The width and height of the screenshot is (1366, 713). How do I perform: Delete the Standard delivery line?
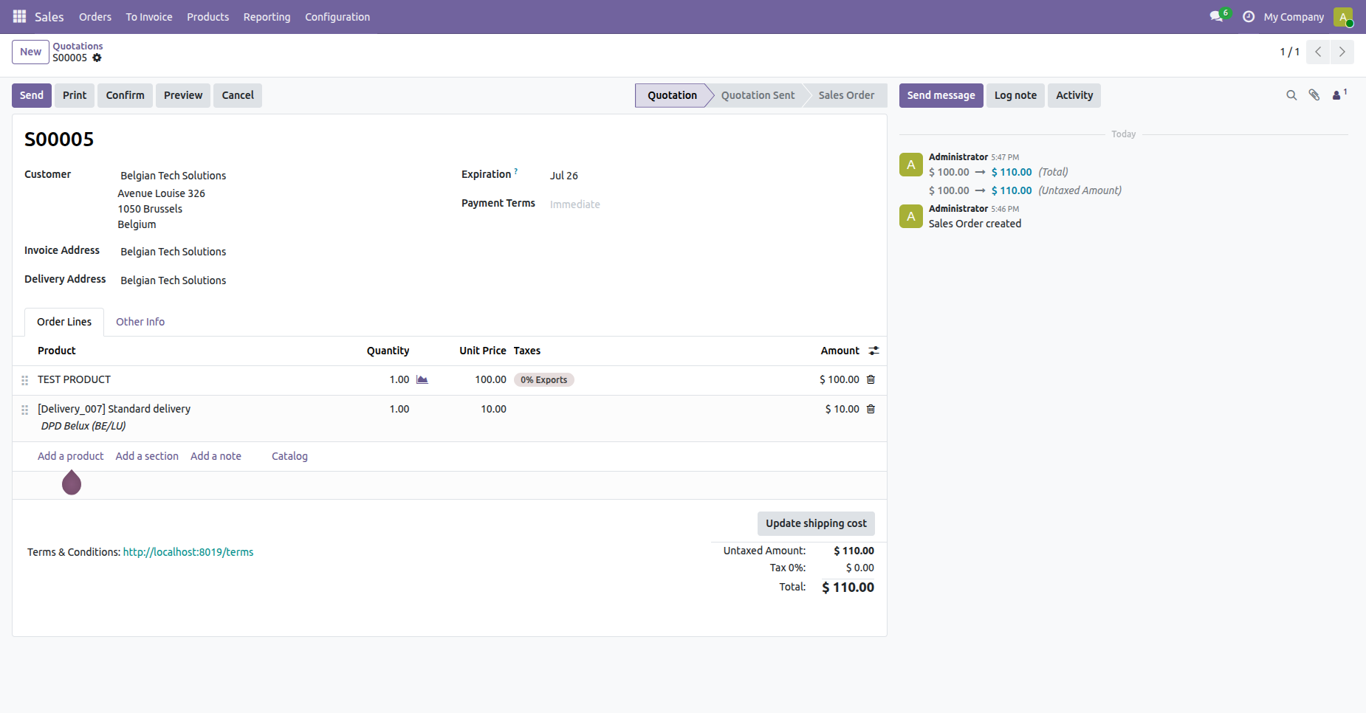[x=871, y=409]
